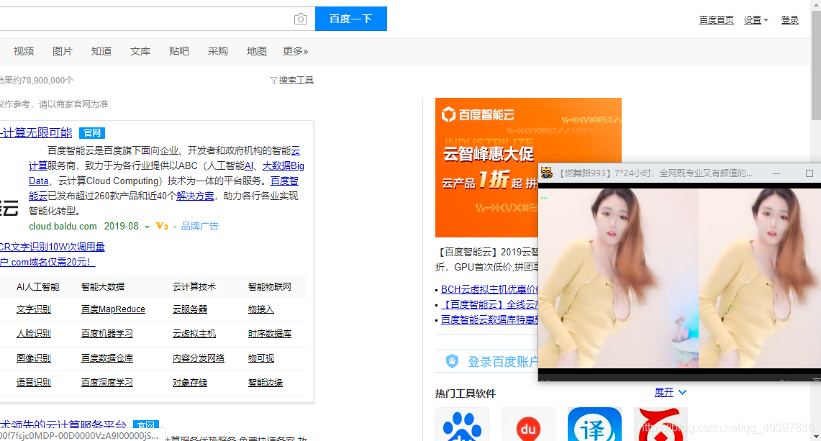The height and width of the screenshot is (441, 821).
Task: Expand the arrow next to 2019-08
Action: [x=147, y=227]
